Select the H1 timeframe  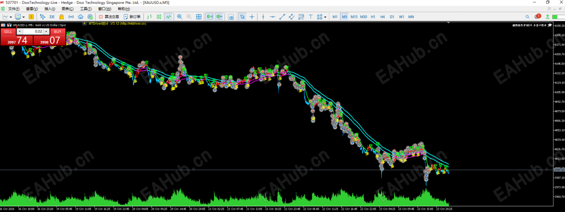coord(373,16)
